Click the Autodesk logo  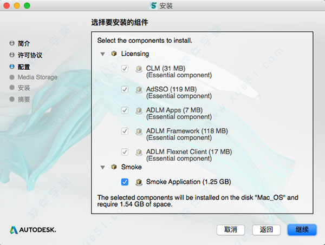(32, 230)
